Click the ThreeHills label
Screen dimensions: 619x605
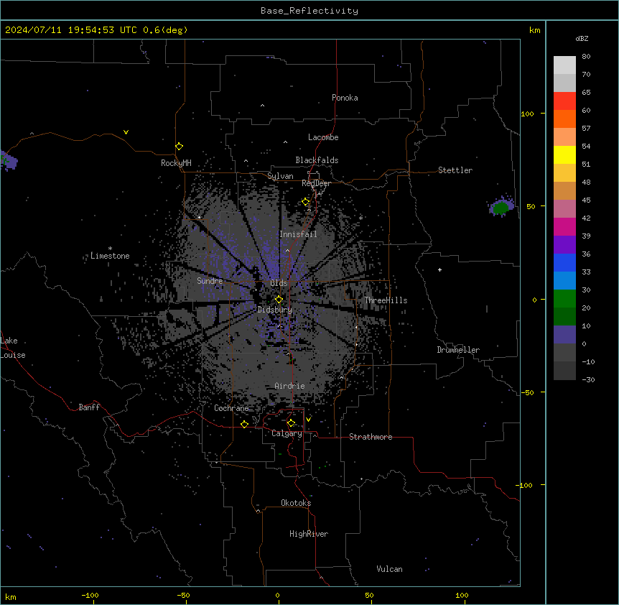(386, 300)
